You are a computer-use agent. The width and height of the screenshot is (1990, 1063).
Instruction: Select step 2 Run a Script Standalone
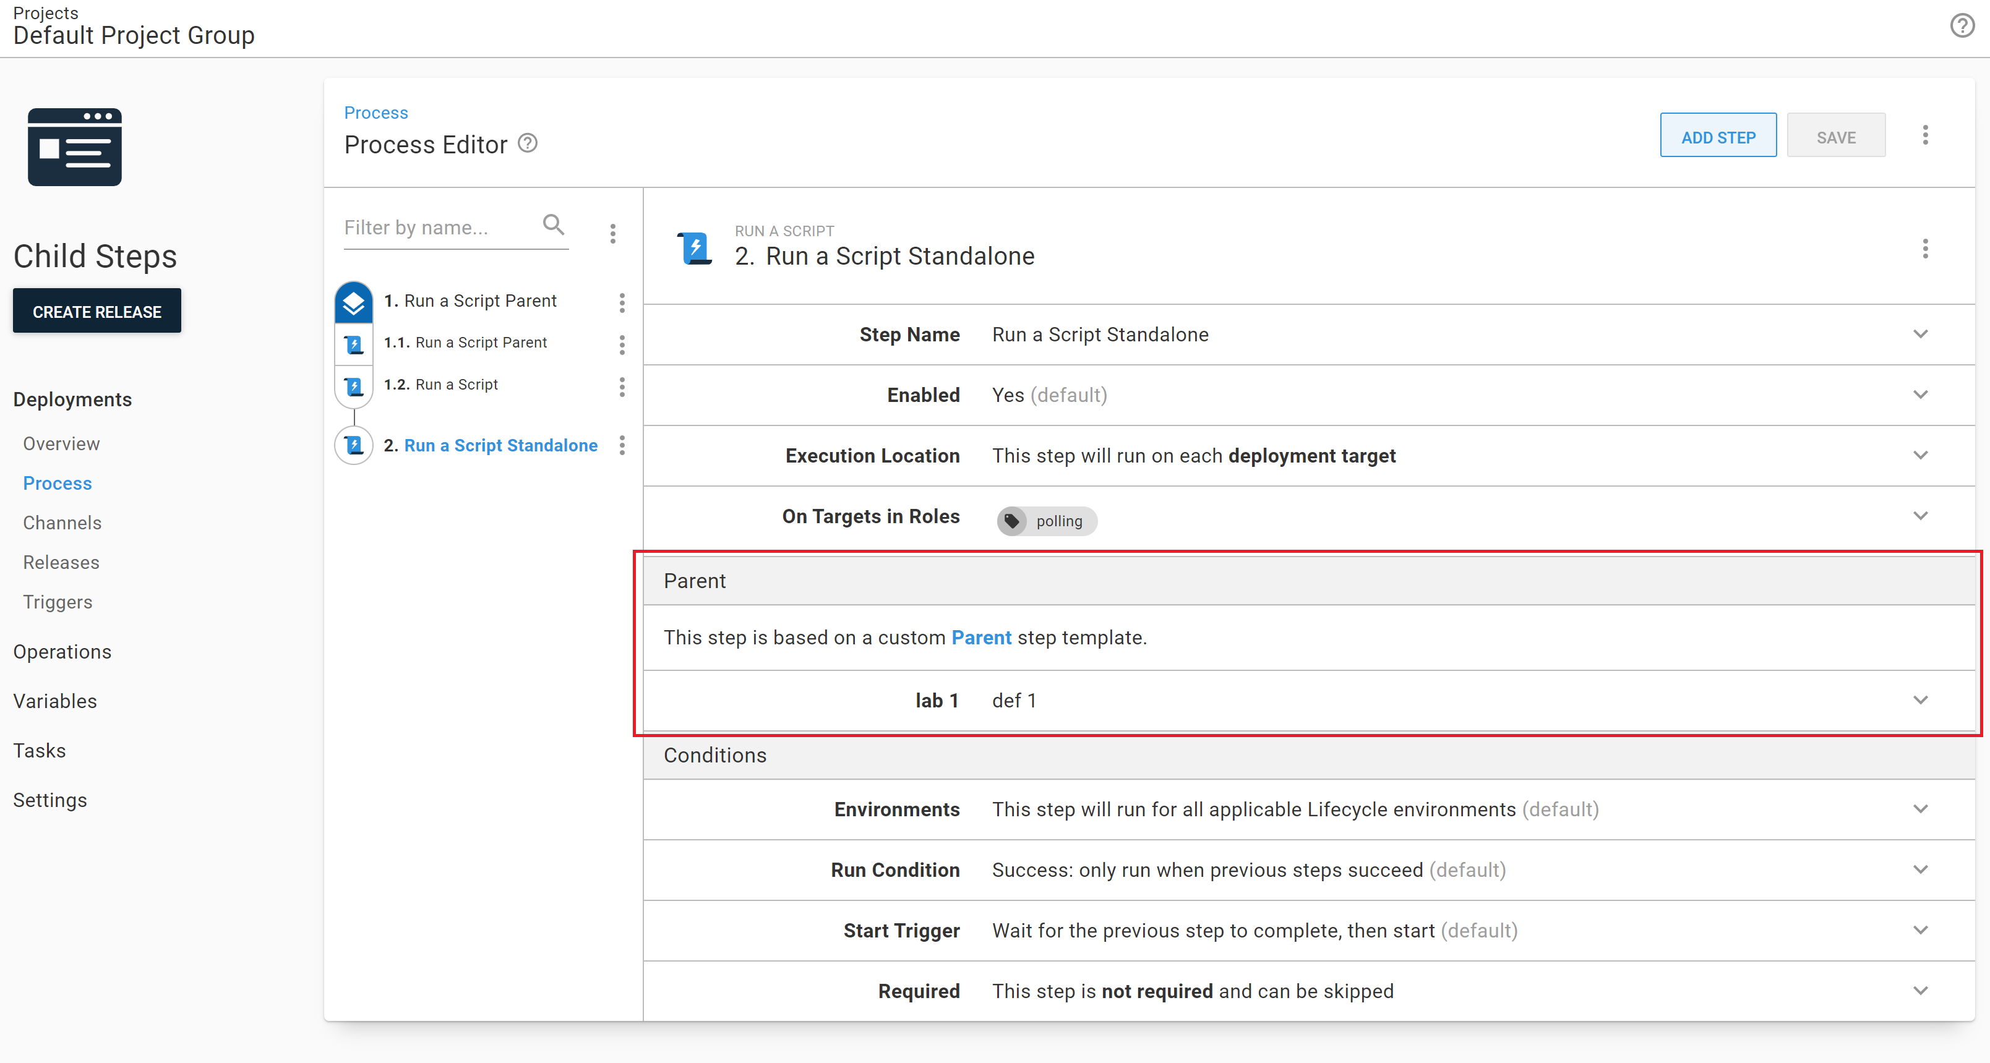click(x=500, y=445)
